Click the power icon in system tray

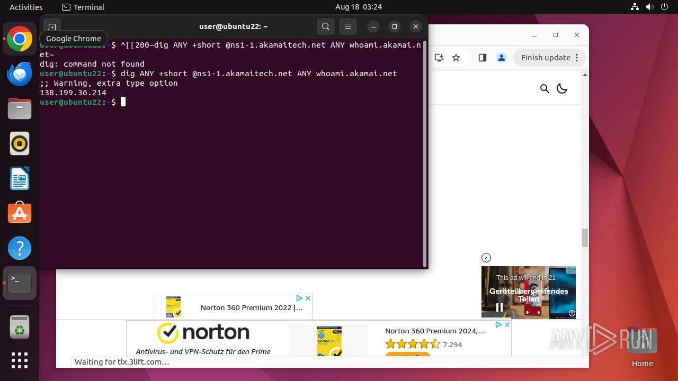point(665,7)
